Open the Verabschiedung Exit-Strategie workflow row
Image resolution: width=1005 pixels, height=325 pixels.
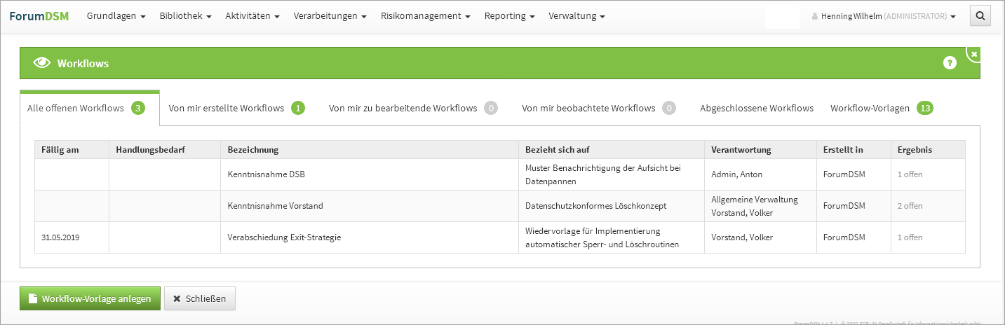pos(284,237)
